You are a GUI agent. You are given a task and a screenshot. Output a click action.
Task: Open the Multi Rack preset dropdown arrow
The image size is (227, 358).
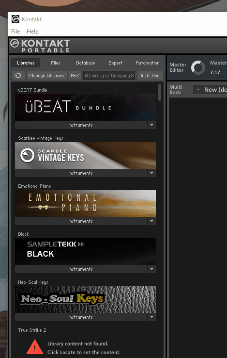pyautogui.click(x=198, y=89)
